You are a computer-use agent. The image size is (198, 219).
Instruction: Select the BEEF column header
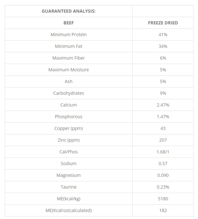69,23
